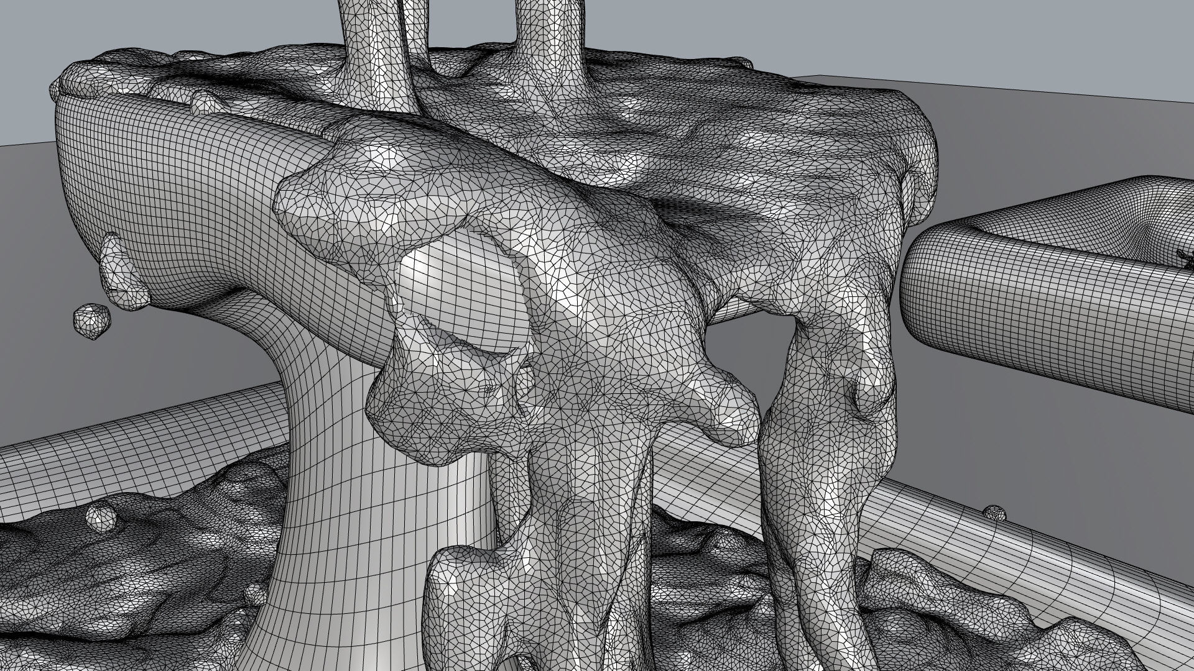
Task: Click the small floating fluid droplet at left
Action: pos(91,321)
